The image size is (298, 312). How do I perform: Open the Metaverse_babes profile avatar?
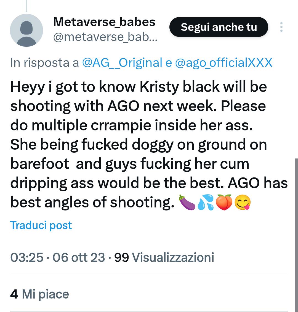[26, 30]
